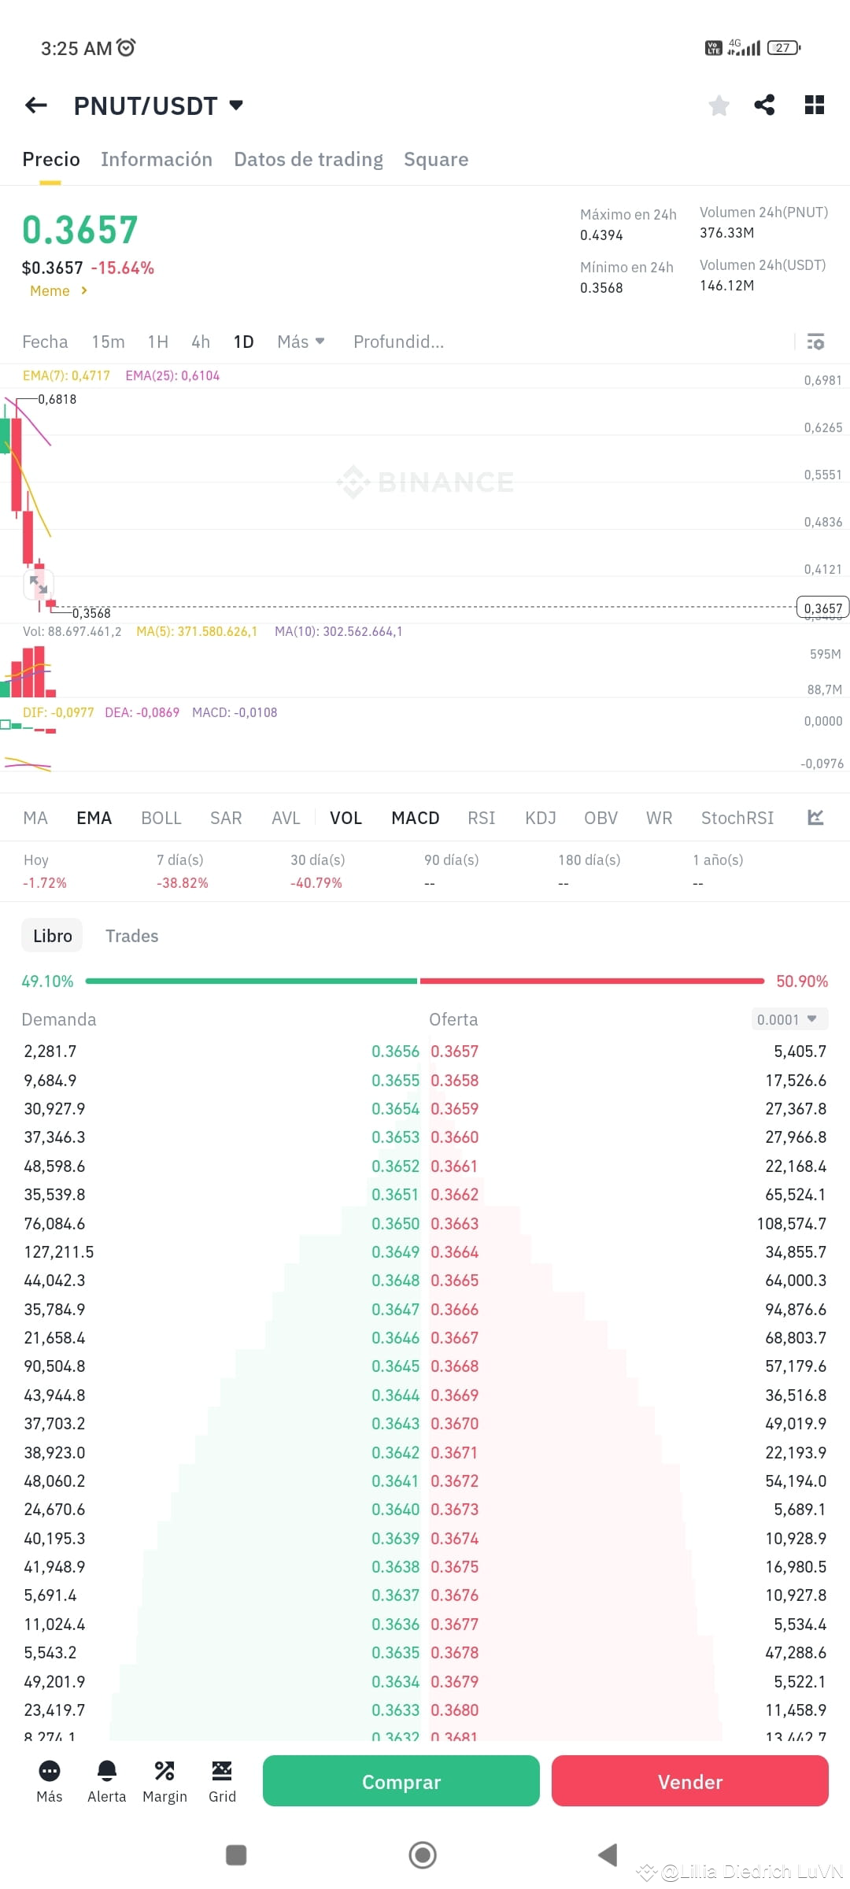Select bid price 0.3656
This screenshot has width=850, height=1889.
395,1052
